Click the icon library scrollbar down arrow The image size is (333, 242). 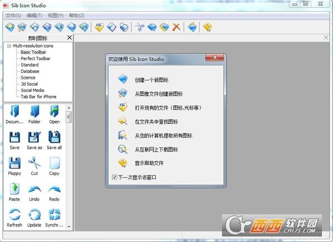tap(69, 226)
